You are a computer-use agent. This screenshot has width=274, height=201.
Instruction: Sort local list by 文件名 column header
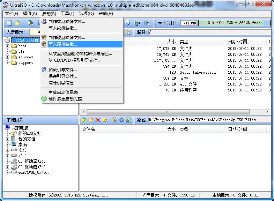click(115, 129)
